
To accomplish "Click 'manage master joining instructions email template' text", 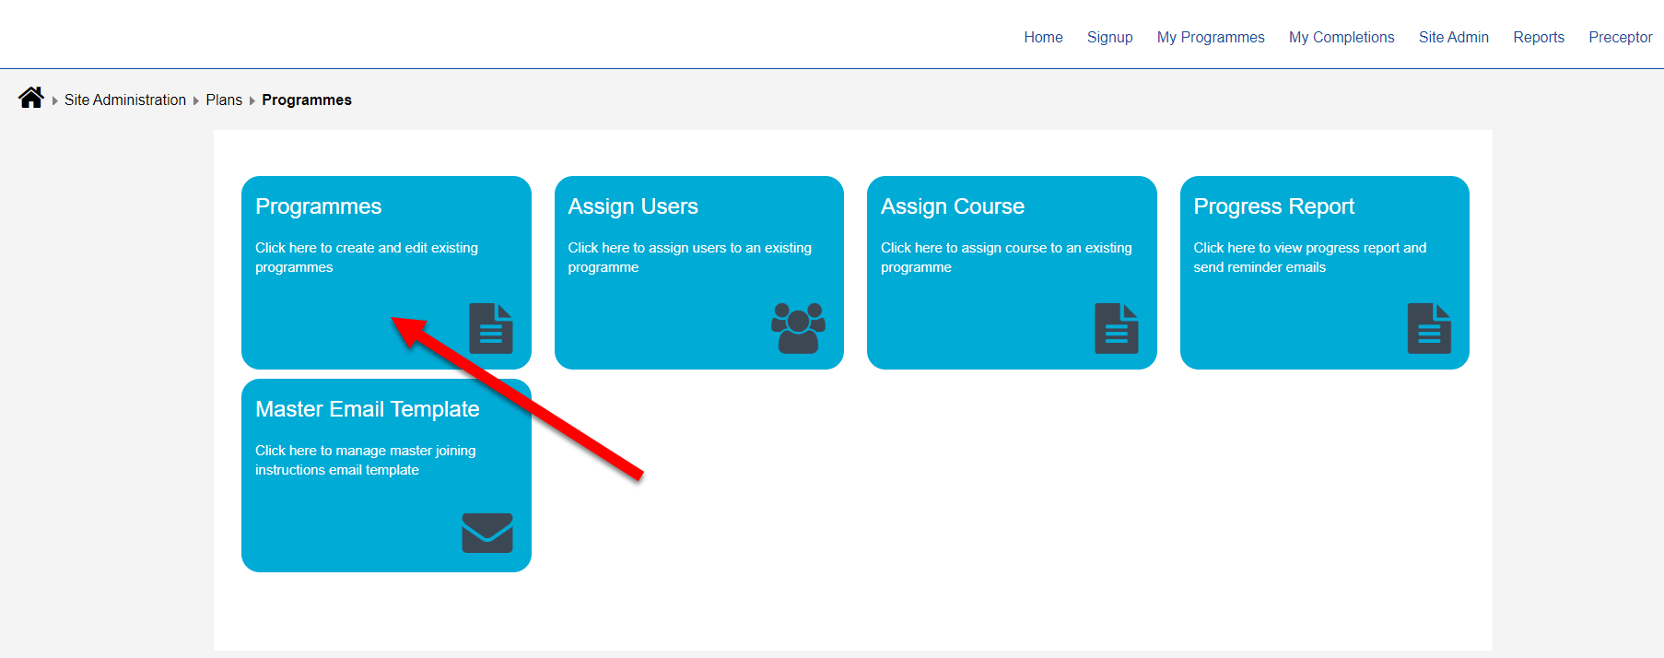I will pyautogui.click(x=366, y=460).
